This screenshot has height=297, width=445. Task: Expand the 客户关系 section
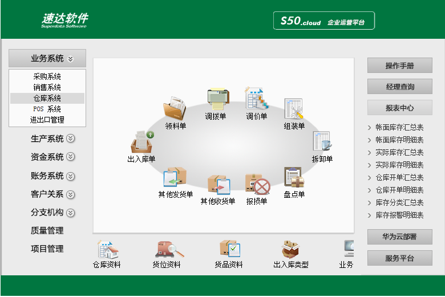pyautogui.click(x=52, y=194)
